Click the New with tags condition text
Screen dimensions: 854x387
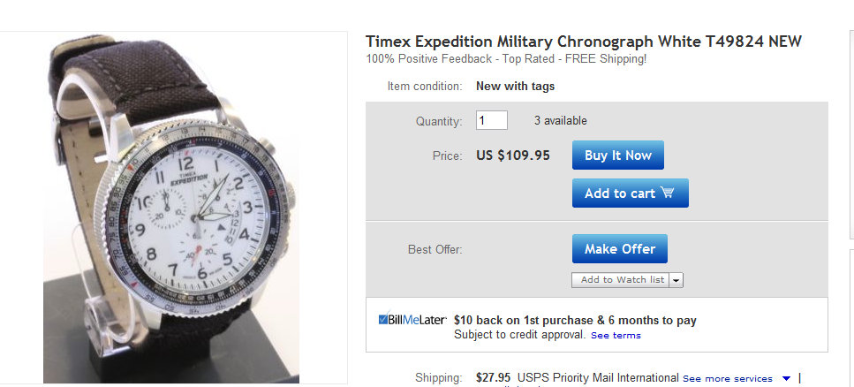tap(515, 87)
